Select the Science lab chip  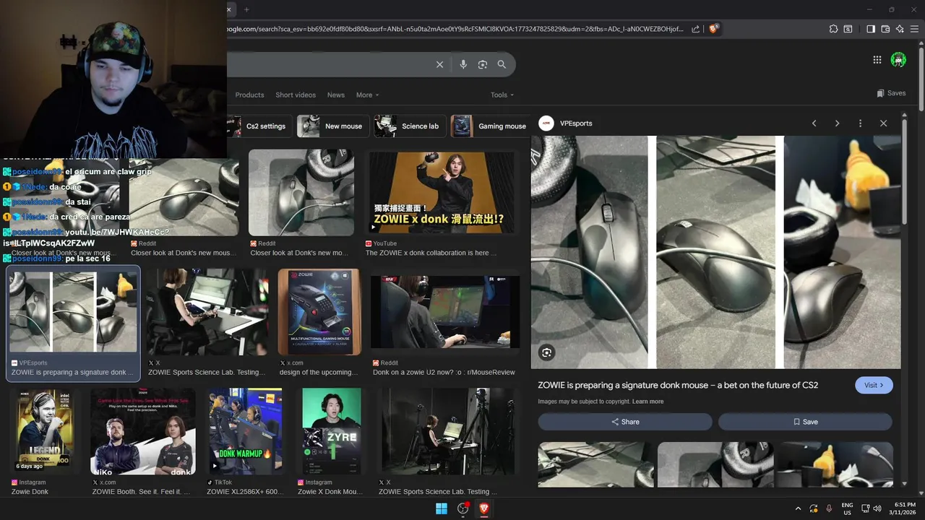(x=409, y=126)
